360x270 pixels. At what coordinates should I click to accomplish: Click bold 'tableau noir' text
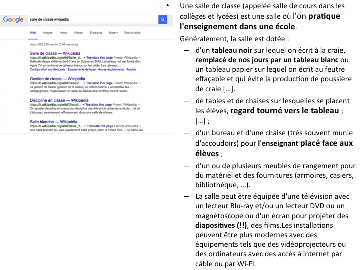[232, 50]
